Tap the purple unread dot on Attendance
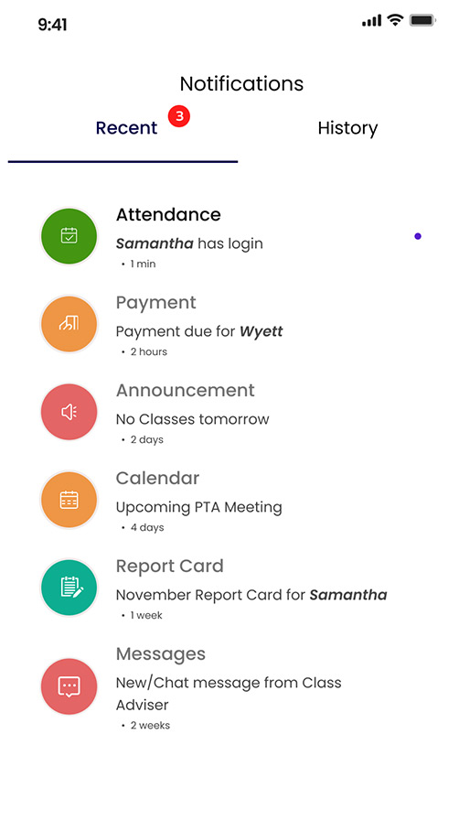Viewport: 459px width, 831px height. pyautogui.click(x=418, y=236)
